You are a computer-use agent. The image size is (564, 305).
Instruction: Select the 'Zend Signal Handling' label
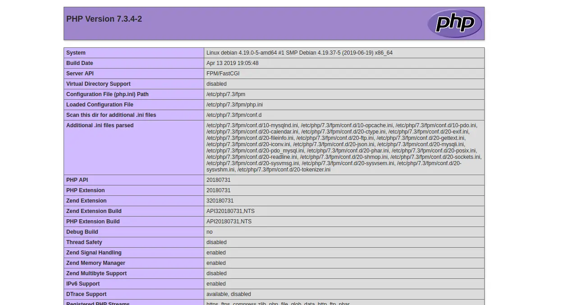(94, 253)
